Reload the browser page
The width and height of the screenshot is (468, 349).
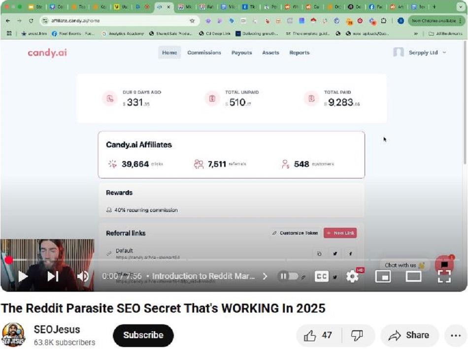click(31, 21)
